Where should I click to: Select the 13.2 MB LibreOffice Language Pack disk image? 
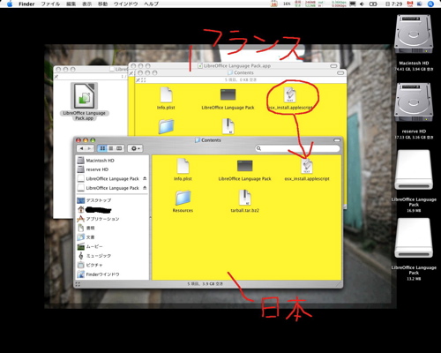pyautogui.click(x=414, y=238)
